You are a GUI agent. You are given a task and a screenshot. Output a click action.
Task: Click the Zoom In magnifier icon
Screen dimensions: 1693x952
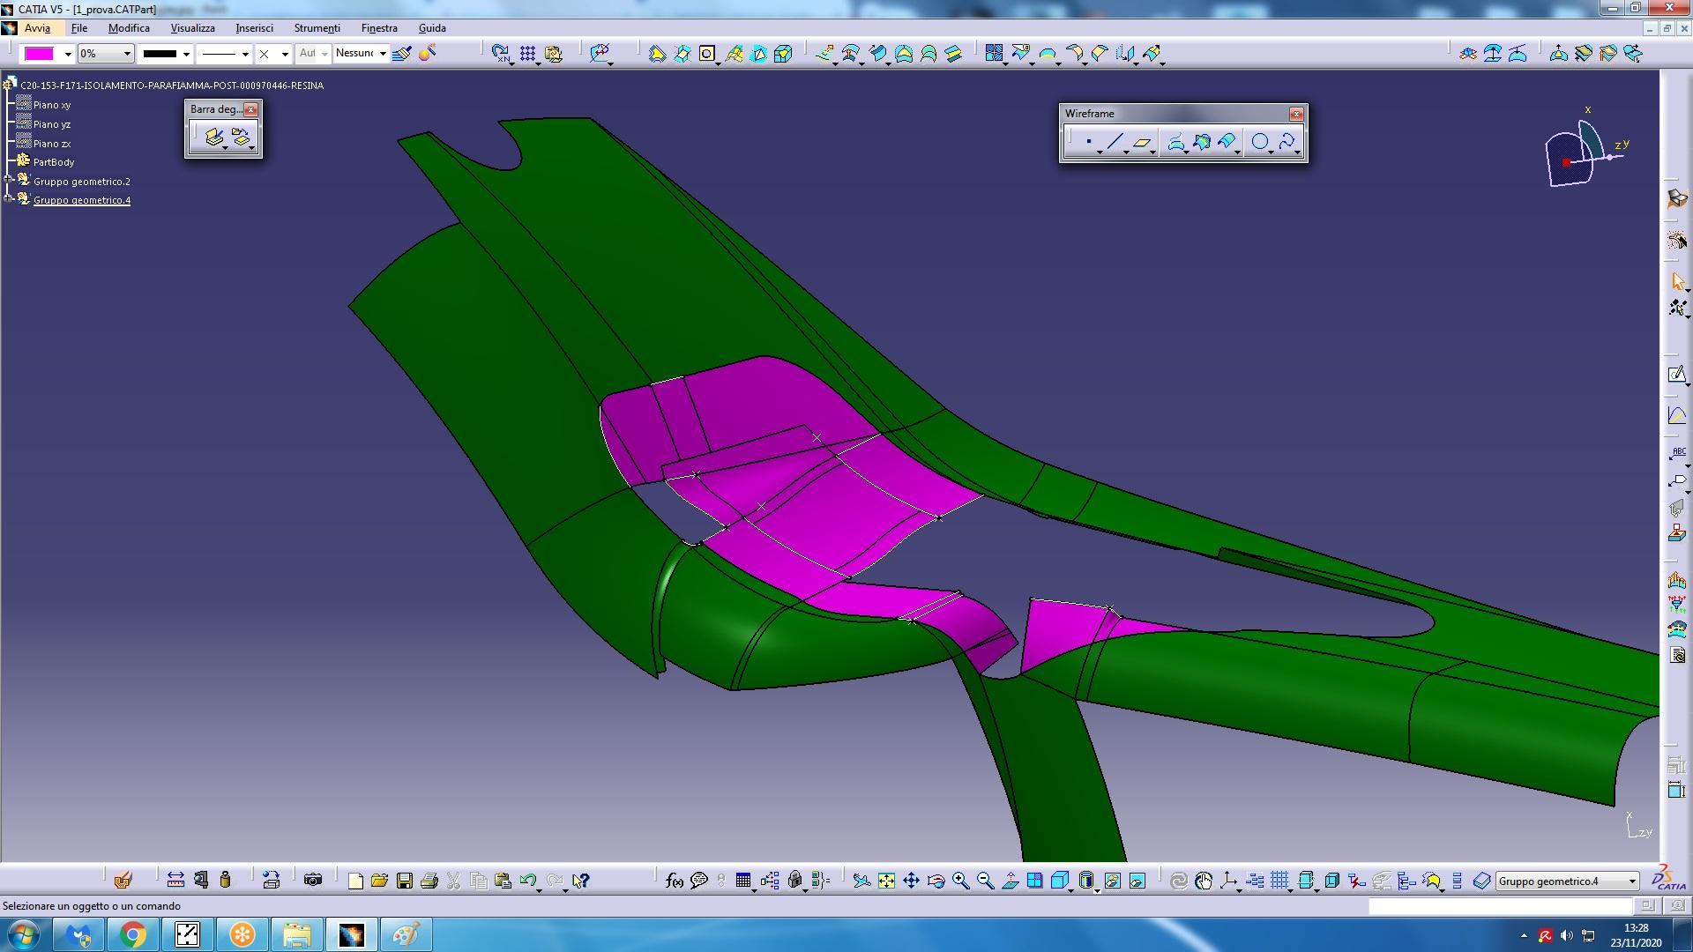tap(960, 881)
